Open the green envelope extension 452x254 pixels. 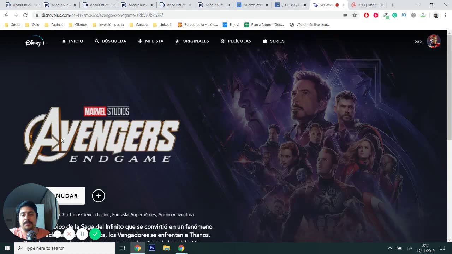click(x=423, y=15)
